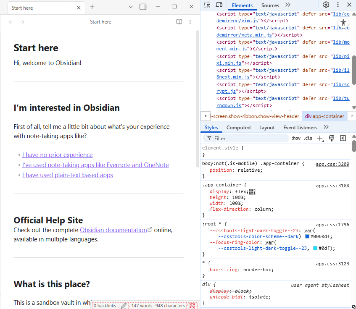Click the sync status icon in status bar
Viewport: 356px width, 309px height.
click(192, 306)
